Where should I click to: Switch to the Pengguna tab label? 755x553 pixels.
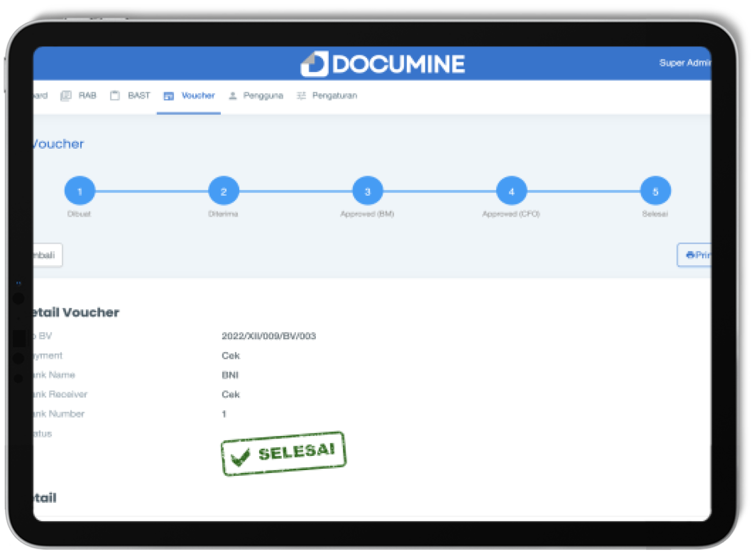pyautogui.click(x=263, y=96)
